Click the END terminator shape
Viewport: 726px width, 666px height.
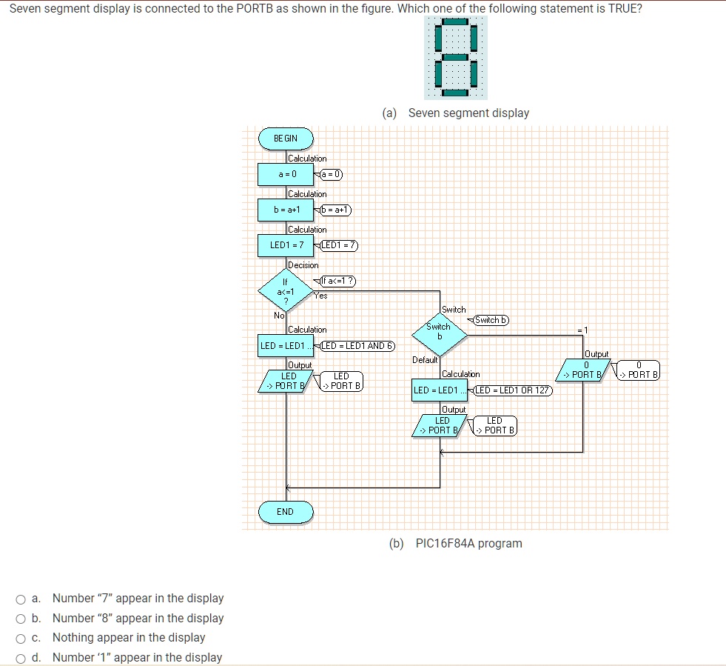coord(286,512)
